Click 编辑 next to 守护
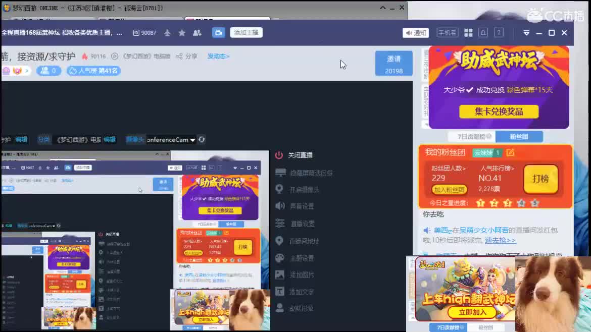 22,140
